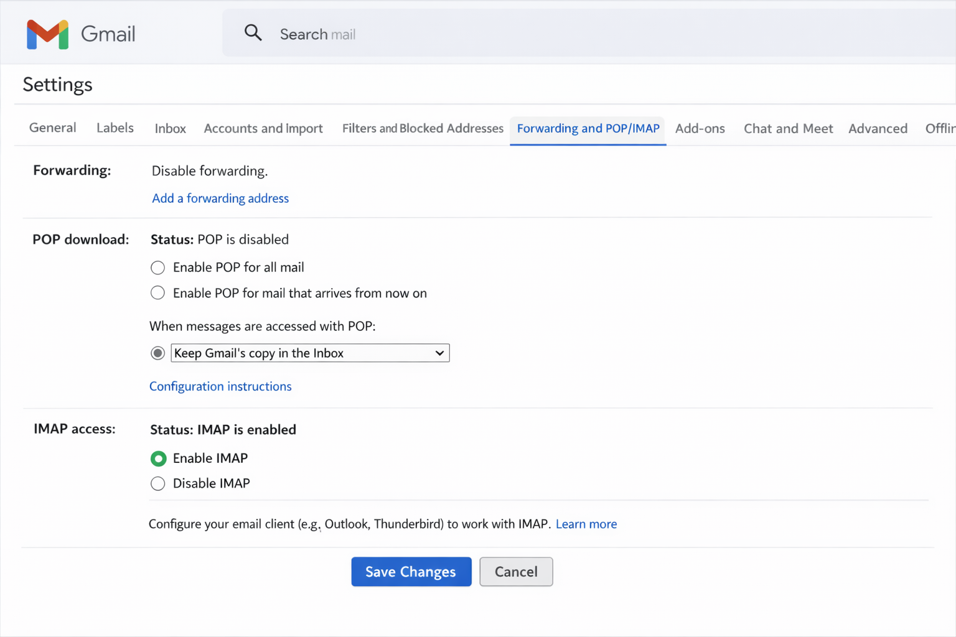Select the Enable POP for all mail option
This screenshot has width=956, height=637.
coord(157,267)
